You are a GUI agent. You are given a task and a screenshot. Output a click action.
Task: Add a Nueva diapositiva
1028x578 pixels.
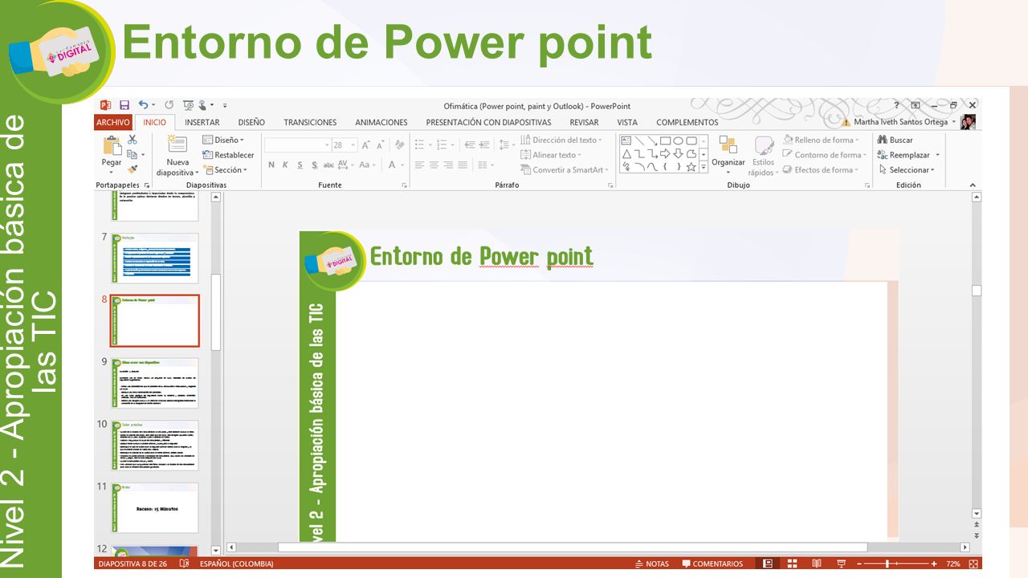177,156
